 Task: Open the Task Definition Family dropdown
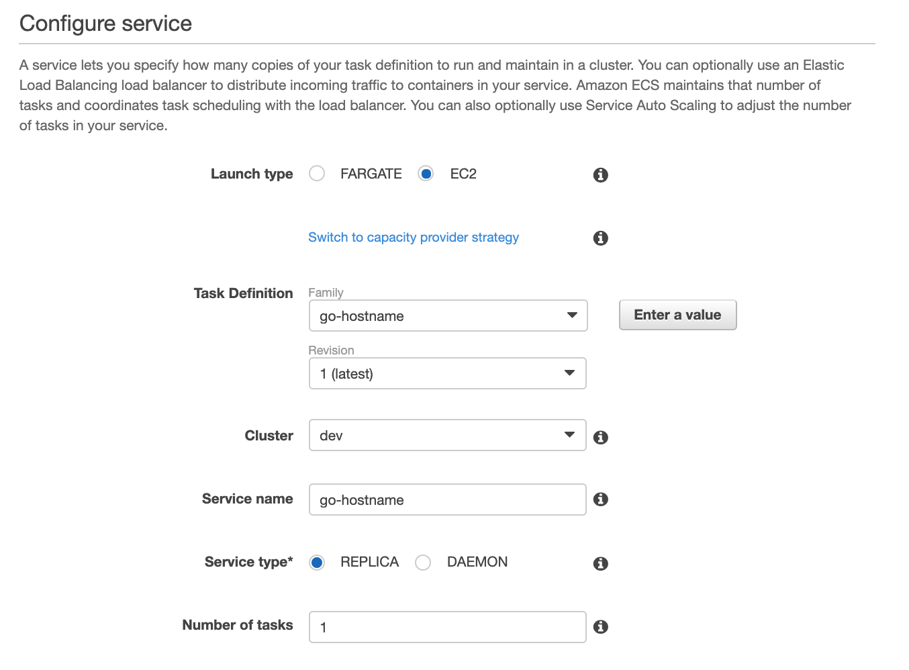click(x=448, y=316)
